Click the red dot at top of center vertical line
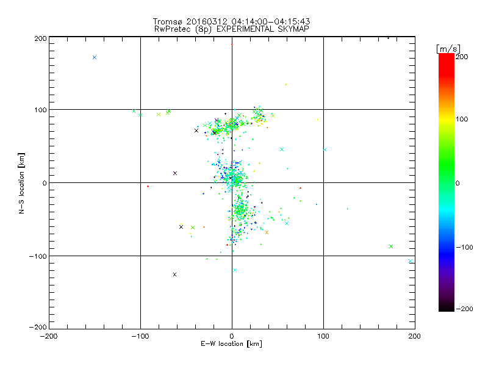Viewport: 488px width, 366px height. coord(232,44)
